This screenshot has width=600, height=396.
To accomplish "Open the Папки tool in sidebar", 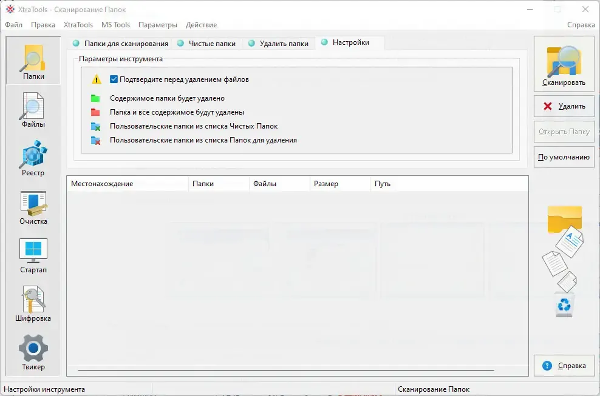I will [33, 61].
